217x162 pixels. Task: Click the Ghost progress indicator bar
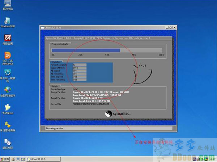coord(107,50)
